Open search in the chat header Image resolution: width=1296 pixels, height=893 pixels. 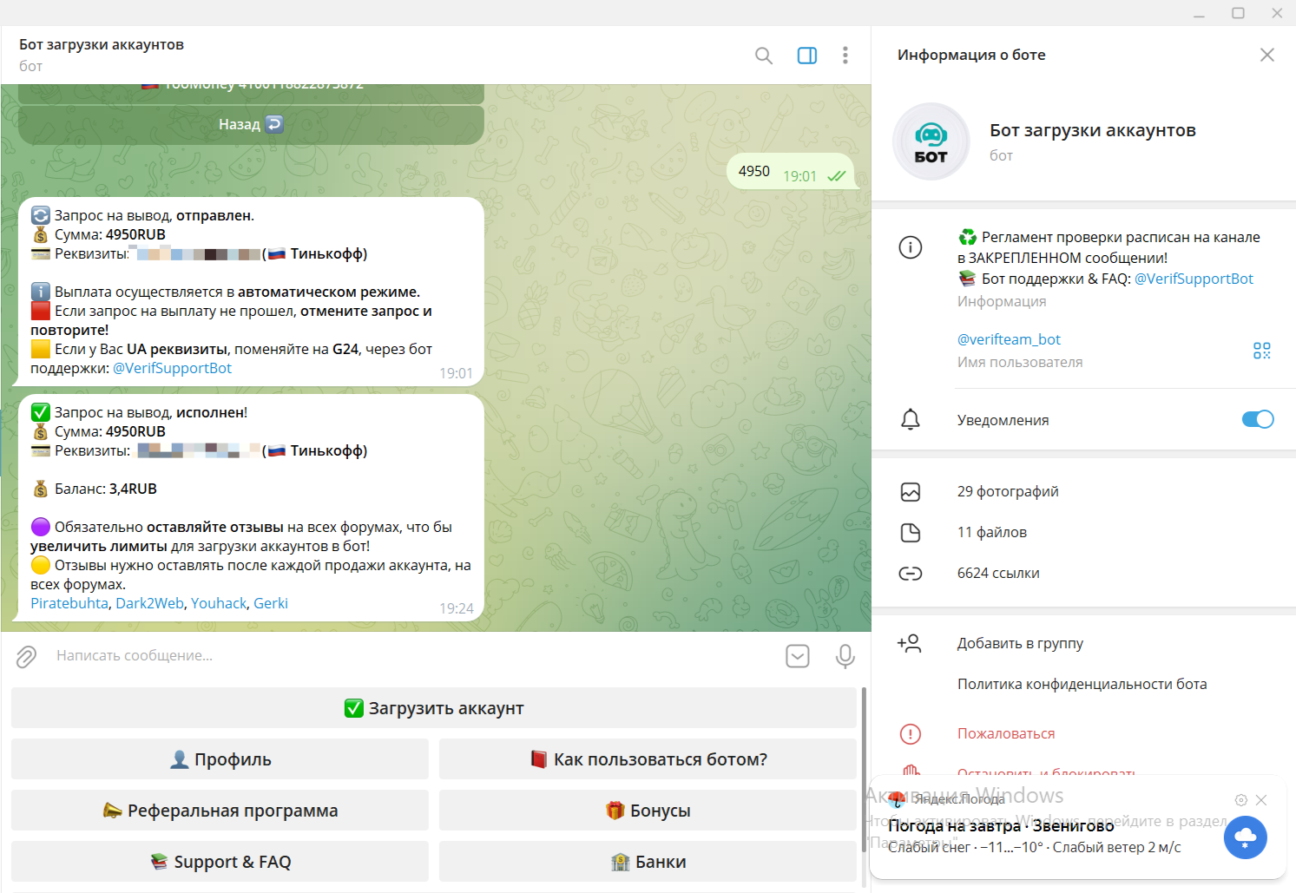763,56
